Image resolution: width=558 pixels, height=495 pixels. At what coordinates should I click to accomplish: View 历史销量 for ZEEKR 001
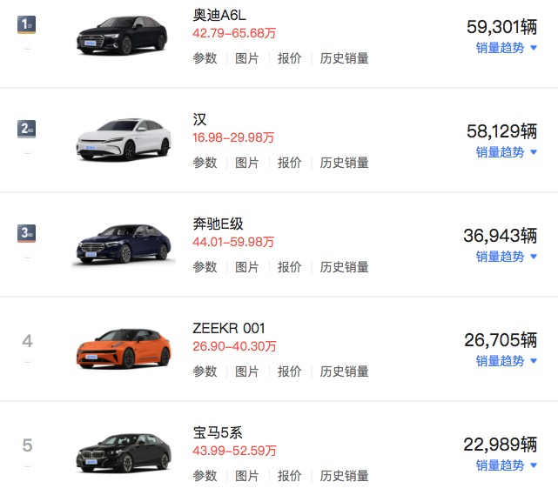pyautogui.click(x=344, y=371)
